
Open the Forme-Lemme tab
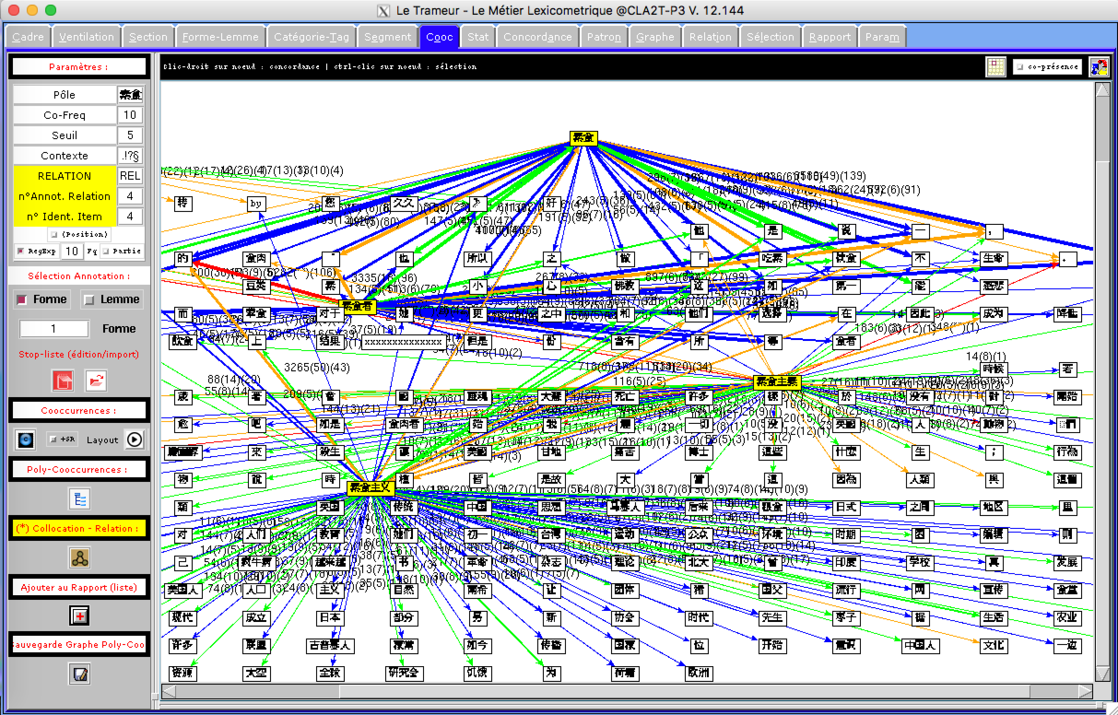[x=221, y=37]
